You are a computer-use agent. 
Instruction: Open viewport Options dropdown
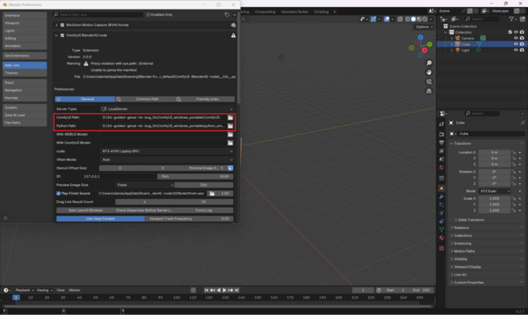click(x=424, y=27)
